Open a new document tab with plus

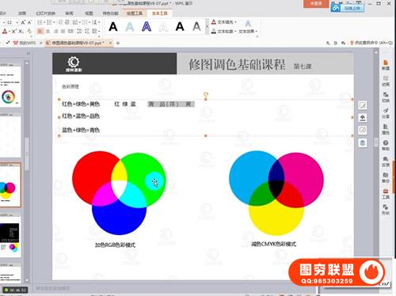[118, 43]
